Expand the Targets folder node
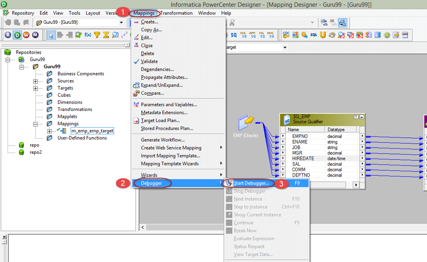Image resolution: width=427 pixels, height=262 pixels. coord(35,88)
